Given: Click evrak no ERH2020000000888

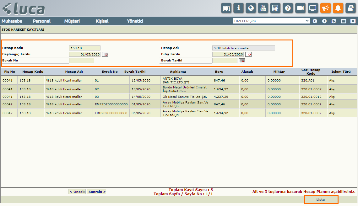Looking at the screenshot, I should point(111,113).
